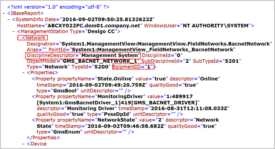Collapse the SystemInfo element
275x149 pixels.
point(9,19)
